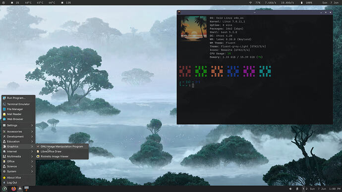
Task: Launch Web Browser from the menu
Action: [x=18, y=119]
